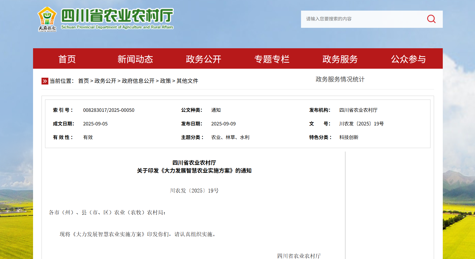Click the index number 008283017/2025-00050
The height and width of the screenshot is (259, 475).
109,110
